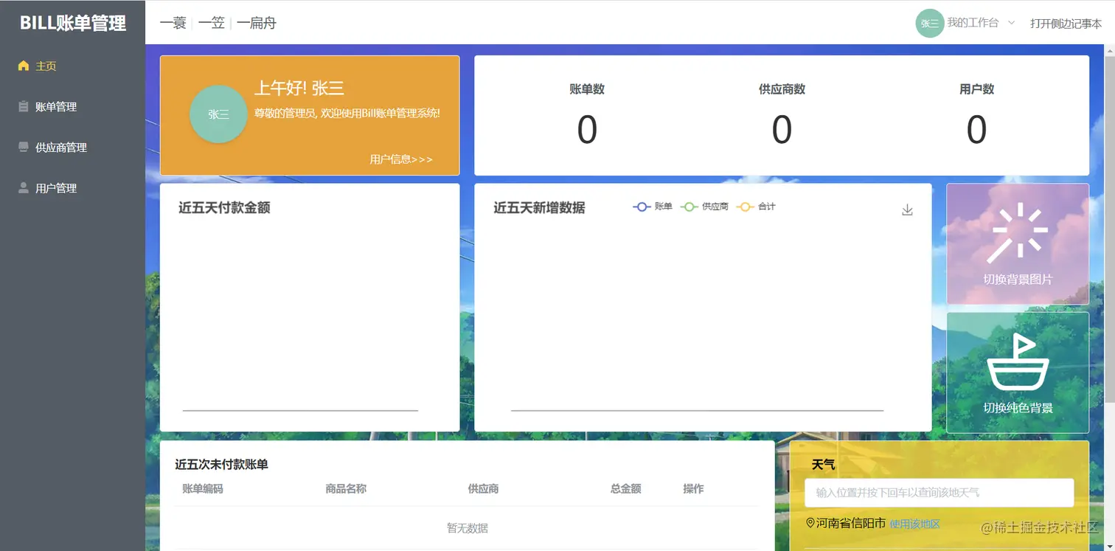Click the 账单编码 column header
1115x551 pixels.
point(203,488)
